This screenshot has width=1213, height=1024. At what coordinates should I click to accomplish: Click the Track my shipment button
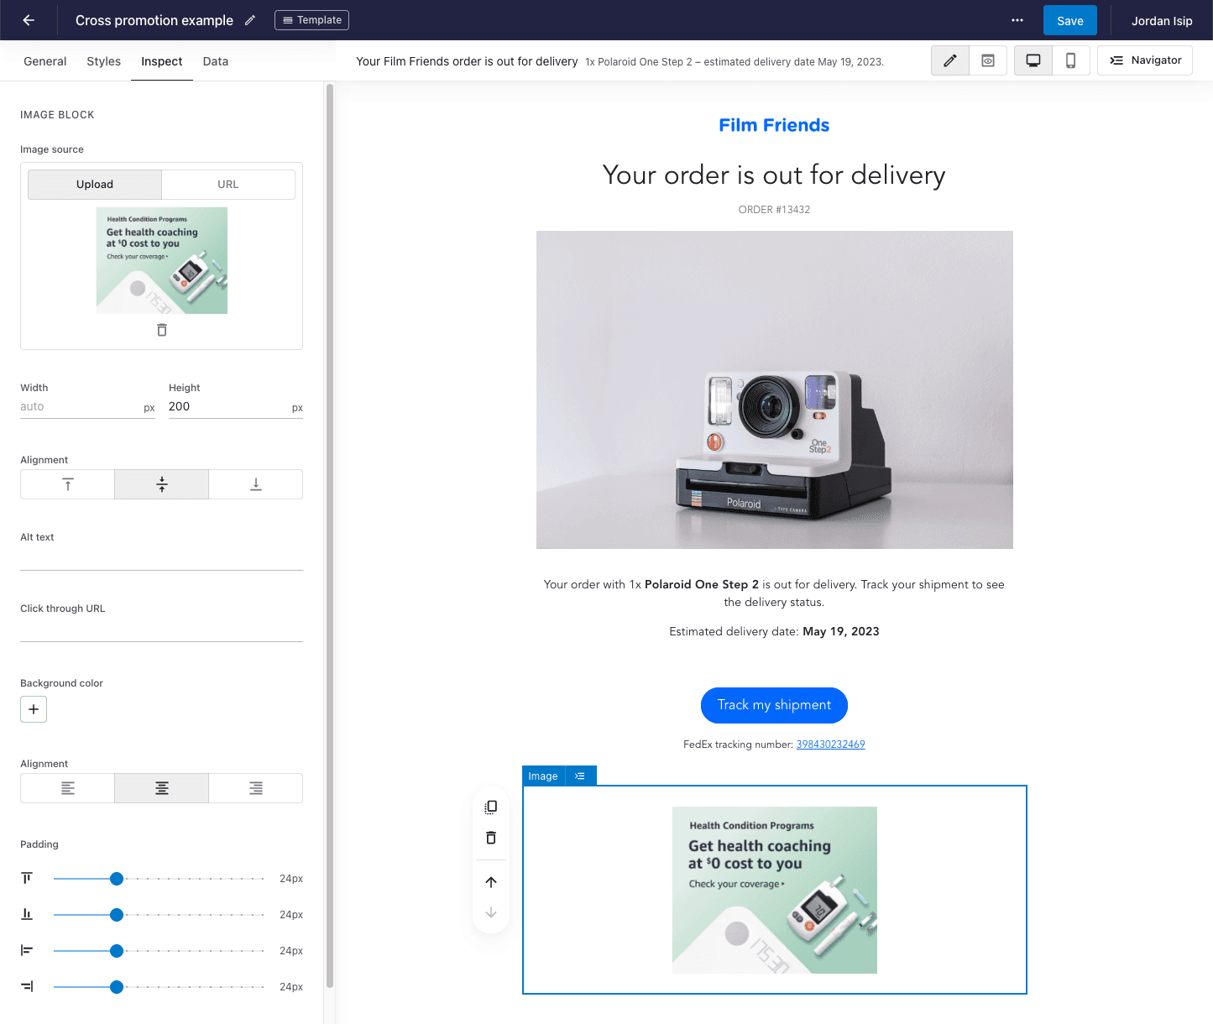[774, 705]
